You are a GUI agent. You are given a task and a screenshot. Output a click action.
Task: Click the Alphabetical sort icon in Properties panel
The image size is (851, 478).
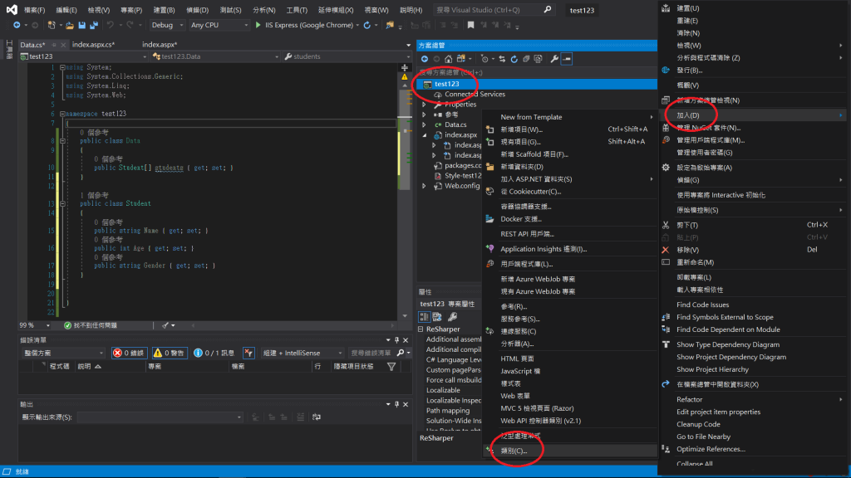437,316
